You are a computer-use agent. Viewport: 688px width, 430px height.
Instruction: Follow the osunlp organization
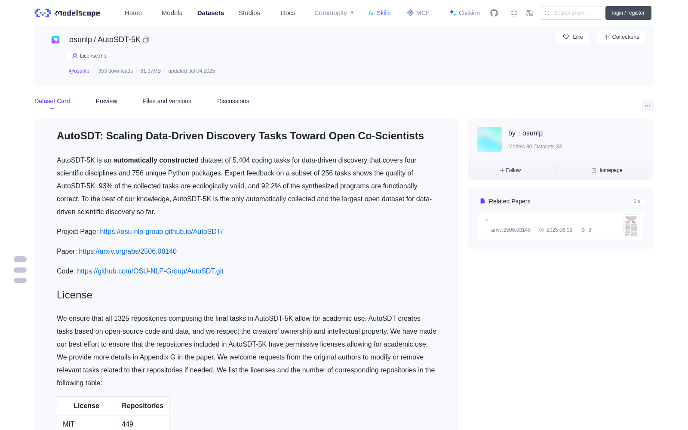pyautogui.click(x=510, y=170)
